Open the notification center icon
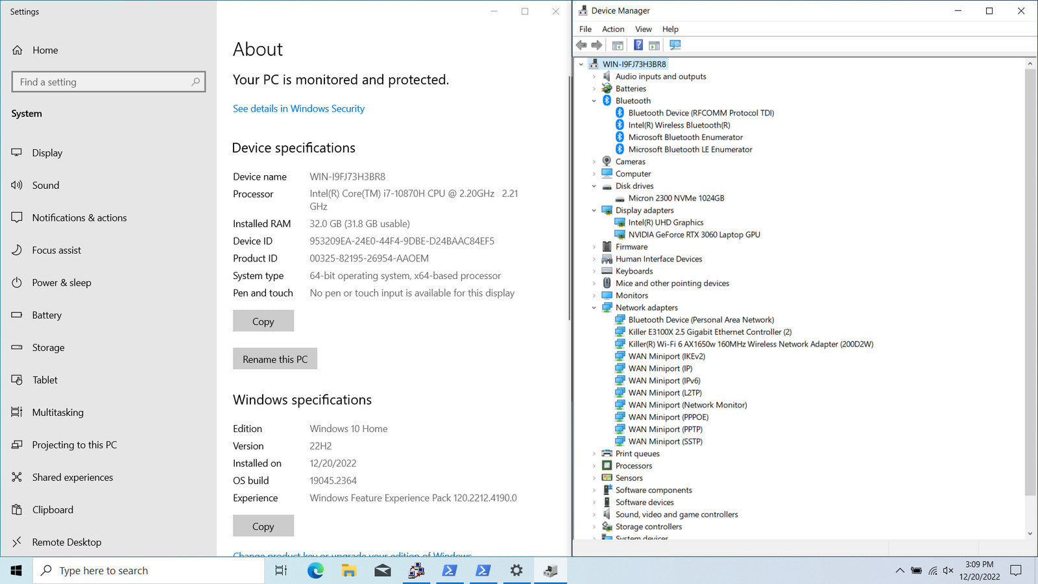The width and height of the screenshot is (1038, 584). (1016, 570)
